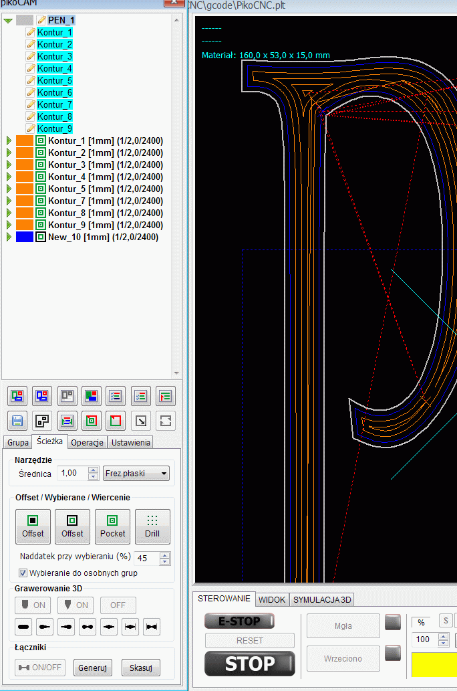This screenshot has height=691, width=457.
Task: Toggle the Łączniki ON/OFF button
Action: 40,667
